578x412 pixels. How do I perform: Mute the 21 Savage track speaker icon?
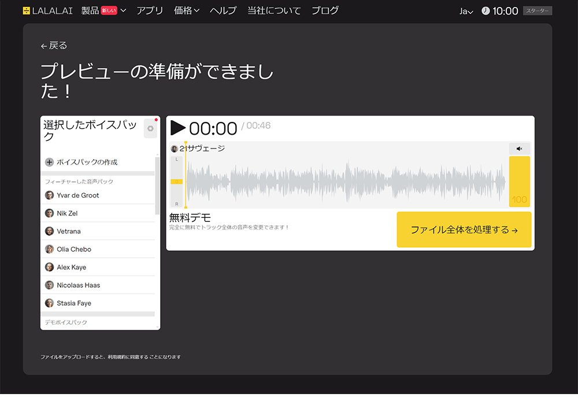click(x=519, y=149)
